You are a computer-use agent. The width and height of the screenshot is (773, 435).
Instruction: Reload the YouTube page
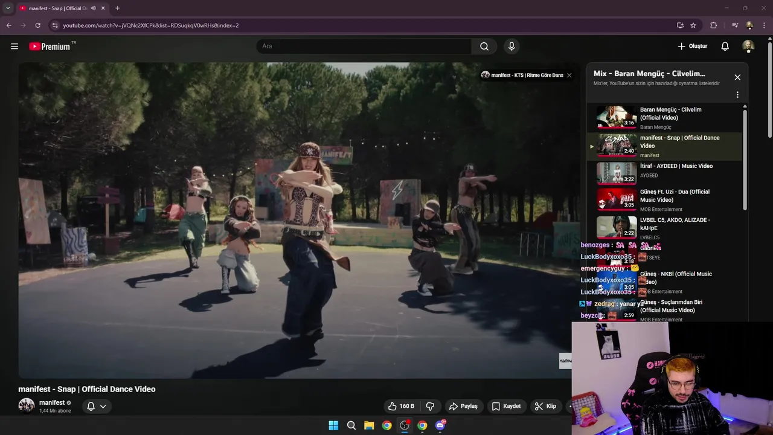tap(37, 25)
